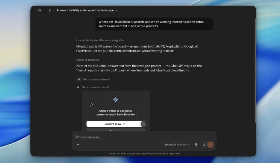
Task: Activate the microphone voice input
Action: pos(196,145)
